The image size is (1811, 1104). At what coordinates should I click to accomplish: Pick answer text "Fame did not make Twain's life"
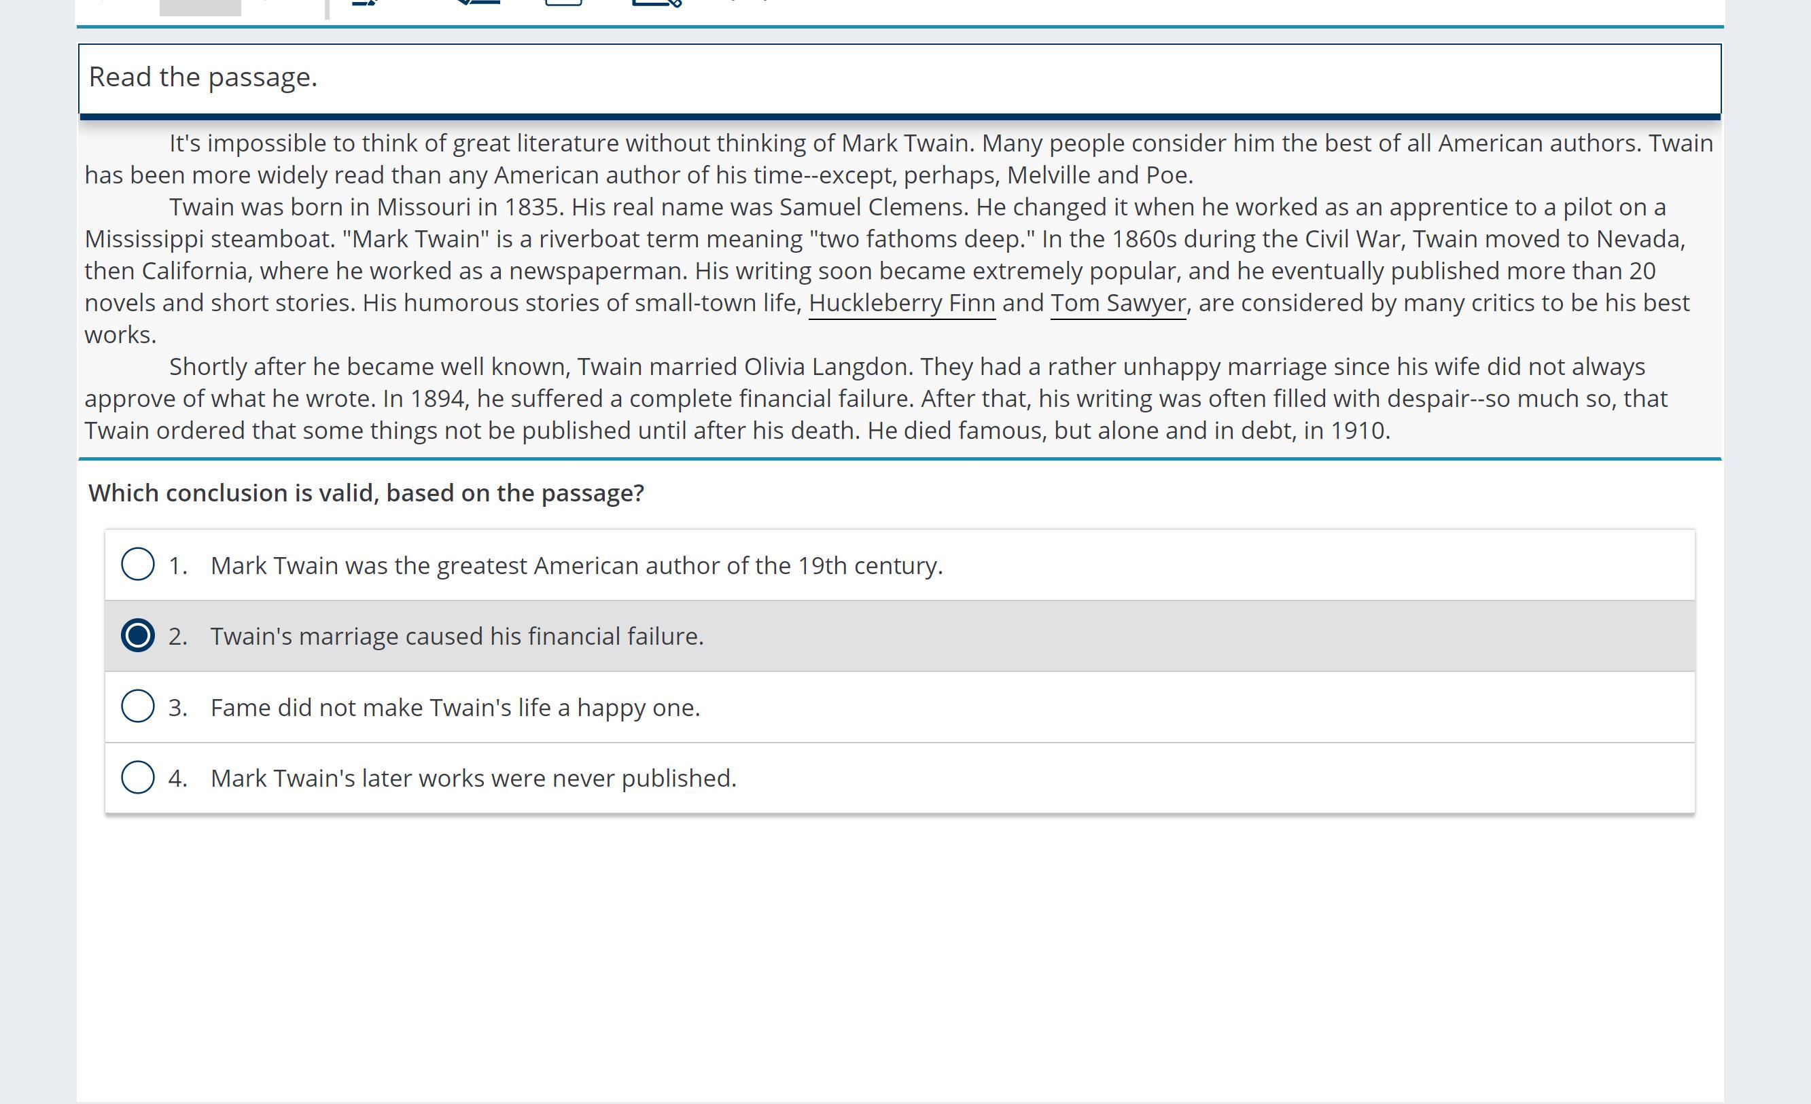pos(455,708)
